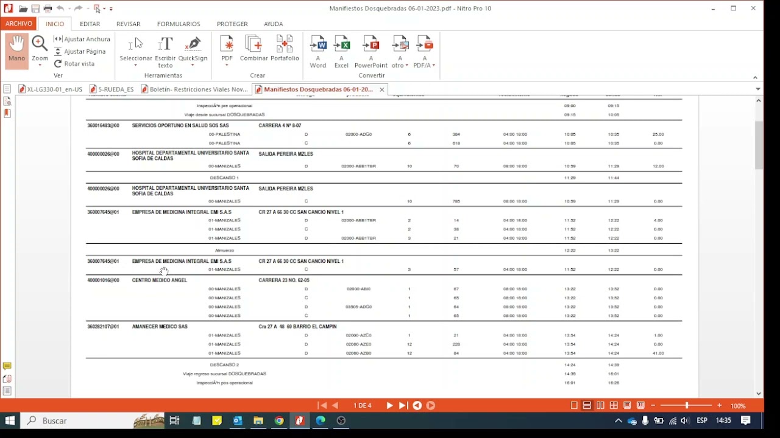Open the document tab list arrow
The height and width of the screenshot is (438, 780).
coord(758,89)
